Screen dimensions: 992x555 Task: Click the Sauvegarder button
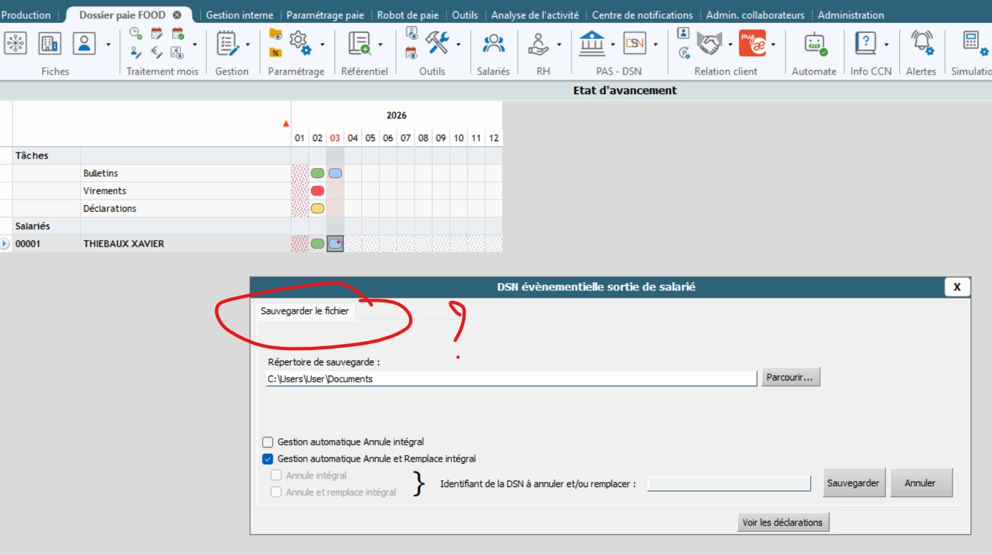(853, 483)
